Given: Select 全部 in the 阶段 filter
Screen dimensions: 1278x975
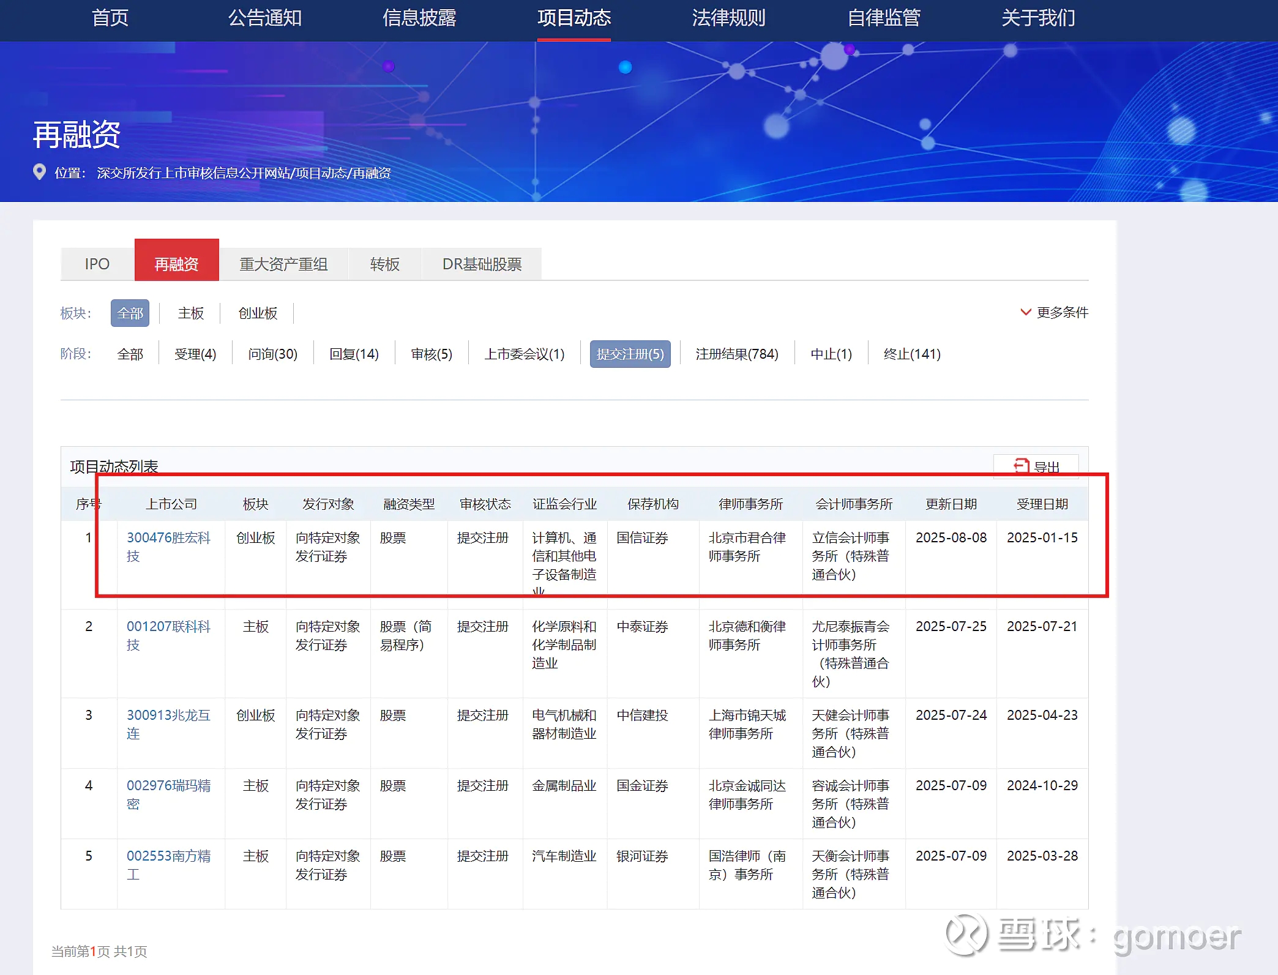Looking at the screenshot, I should point(130,354).
